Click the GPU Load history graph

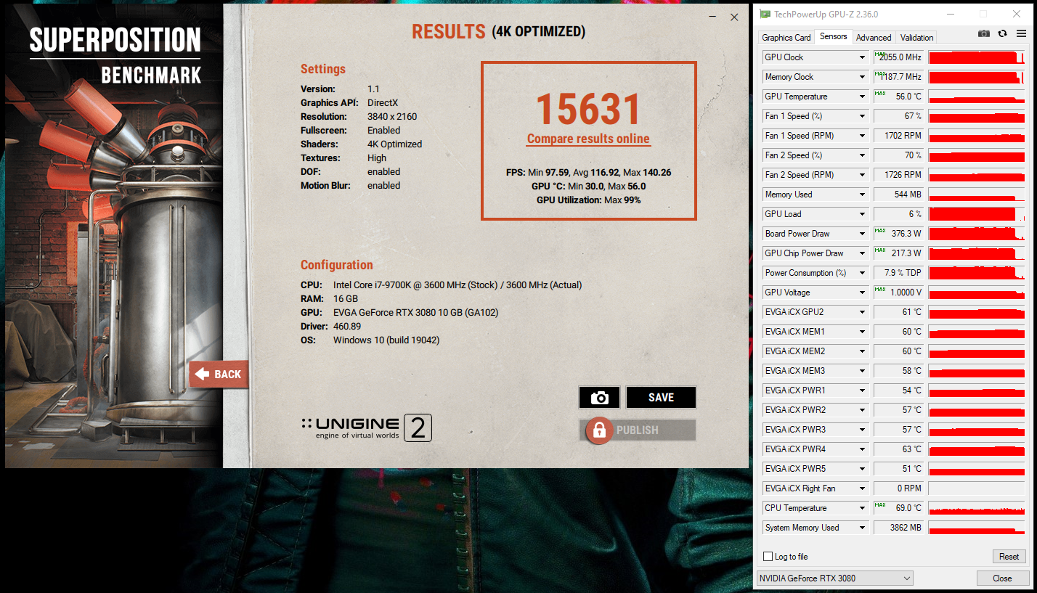[x=977, y=214]
